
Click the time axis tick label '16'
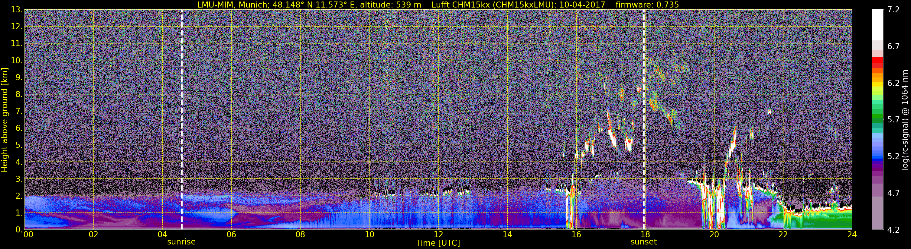click(x=576, y=235)
